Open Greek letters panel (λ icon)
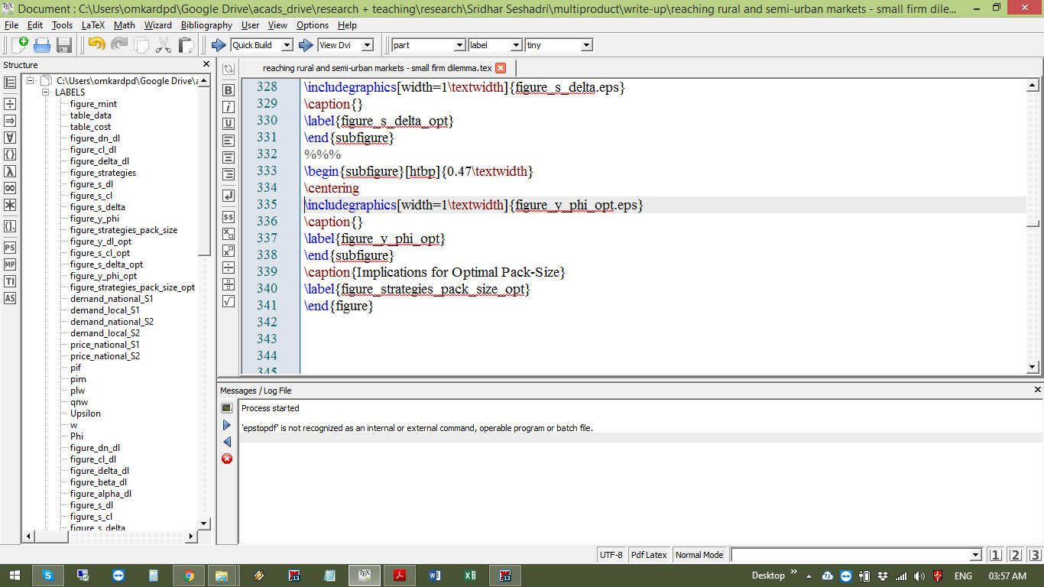 point(10,171)
